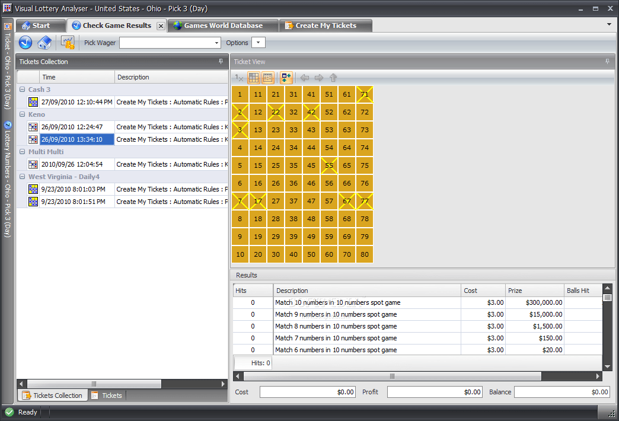
Task: Click the up arrow in Ticket View toolbar
Action: click(333, 78)
